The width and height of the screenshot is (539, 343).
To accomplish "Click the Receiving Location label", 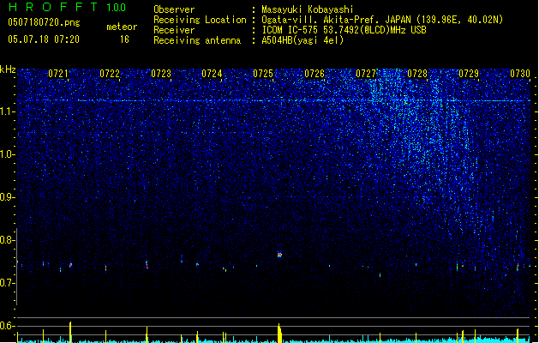I will (x=200, y=20).
